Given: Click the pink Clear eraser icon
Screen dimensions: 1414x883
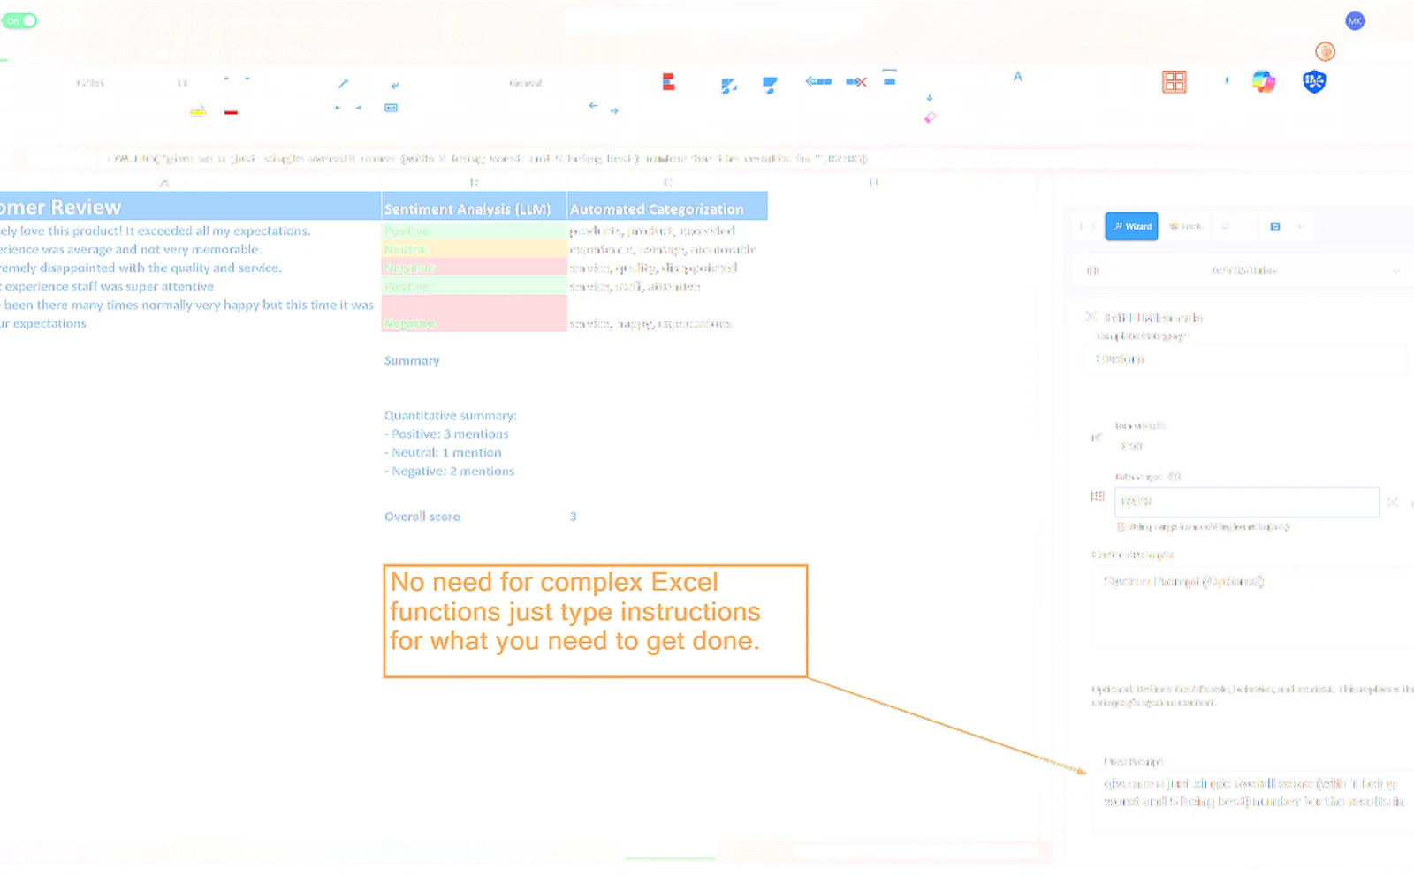Looking at the screenshot, I should 930,117.
